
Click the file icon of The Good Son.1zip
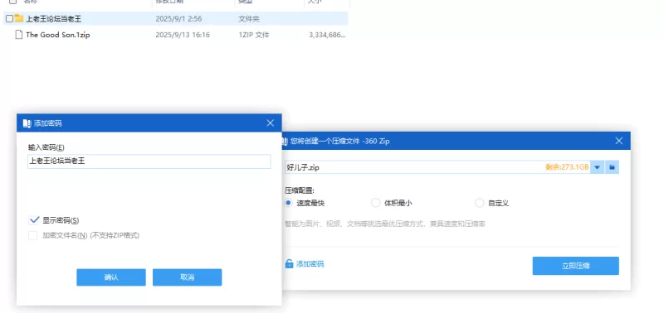18,35
